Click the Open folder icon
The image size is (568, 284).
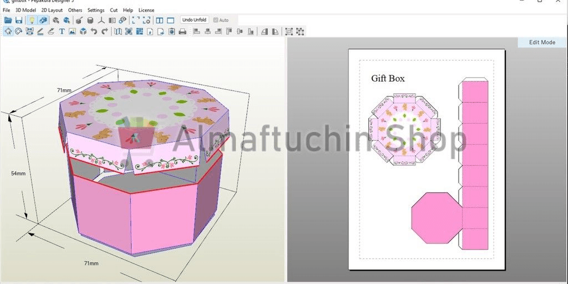click(x=8, y=21)
